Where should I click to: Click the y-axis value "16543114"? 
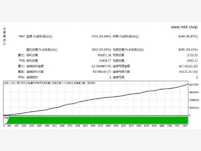point(194,108)
